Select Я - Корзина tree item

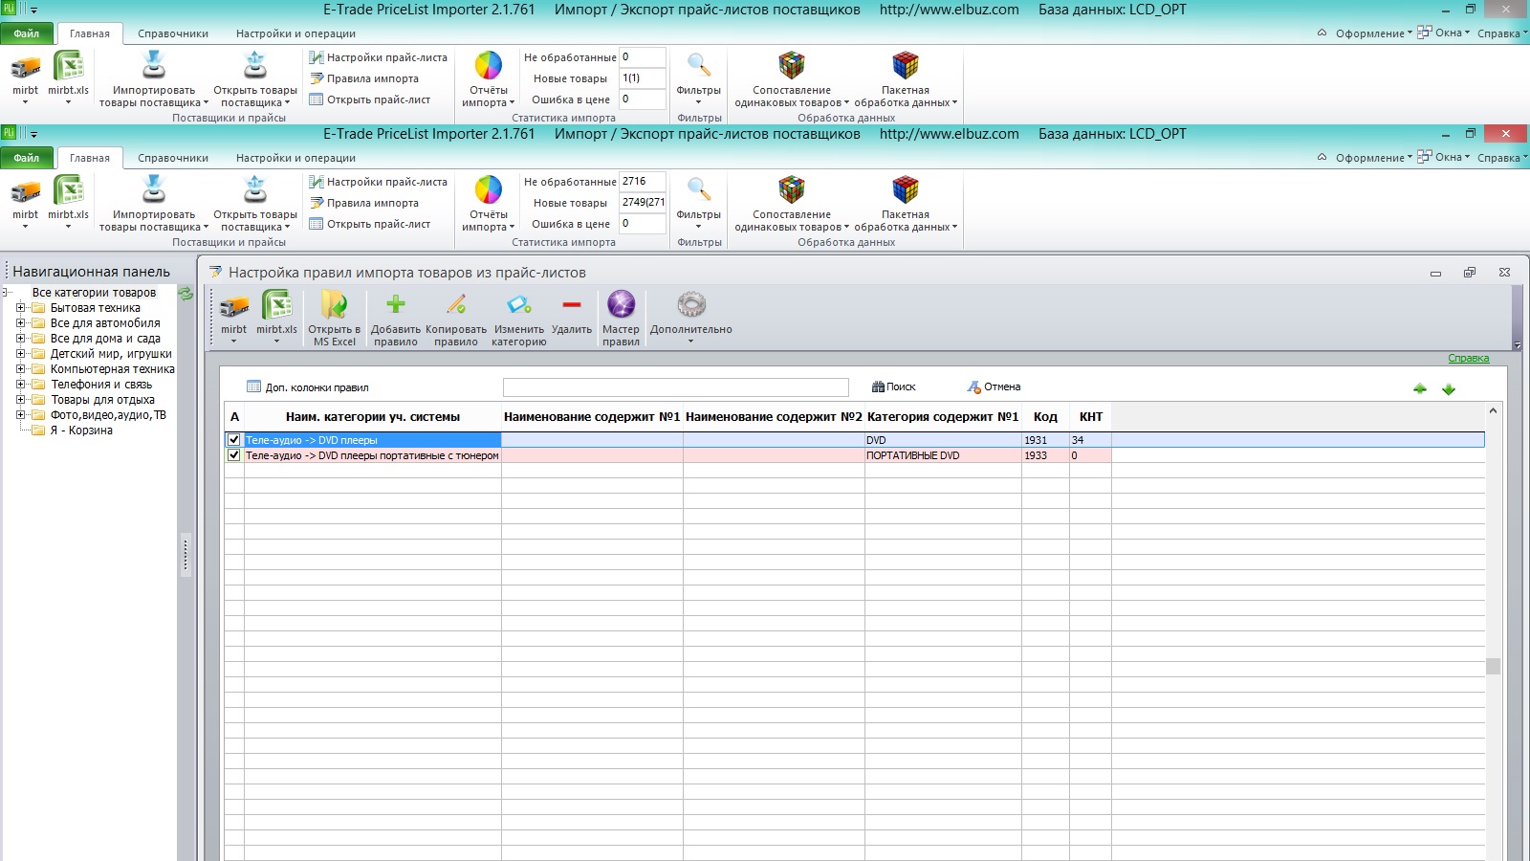pyautogui.click(x=81, y=430)
